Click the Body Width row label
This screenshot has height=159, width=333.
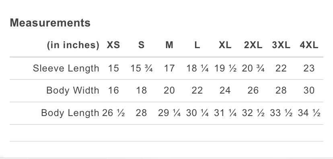point(73,90)
